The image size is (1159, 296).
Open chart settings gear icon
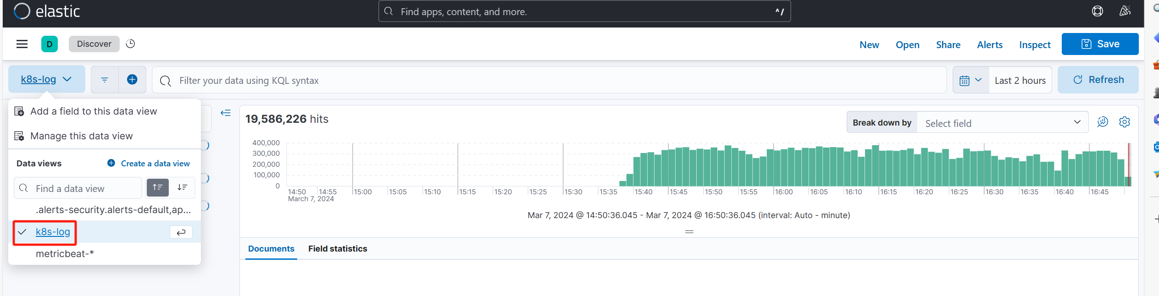[x=1124, y=122]
